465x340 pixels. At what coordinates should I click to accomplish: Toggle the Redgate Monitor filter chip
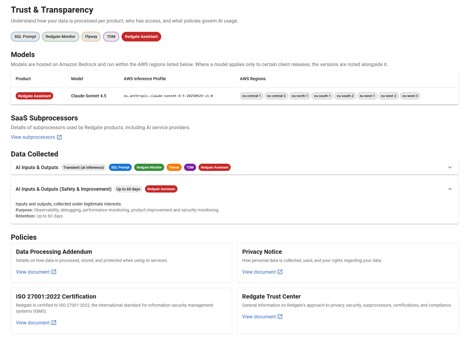click(x=60, y=37)
